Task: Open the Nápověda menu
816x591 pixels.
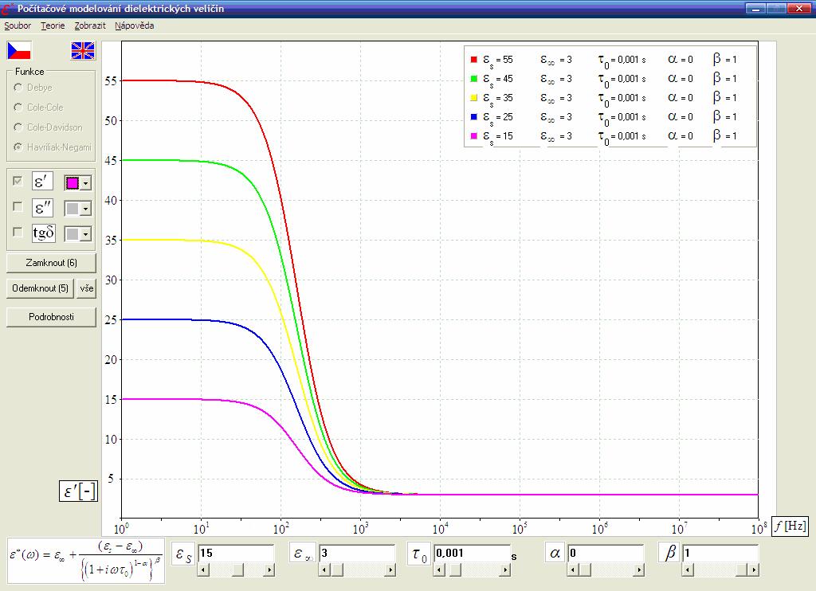Action: pos(134,25)
